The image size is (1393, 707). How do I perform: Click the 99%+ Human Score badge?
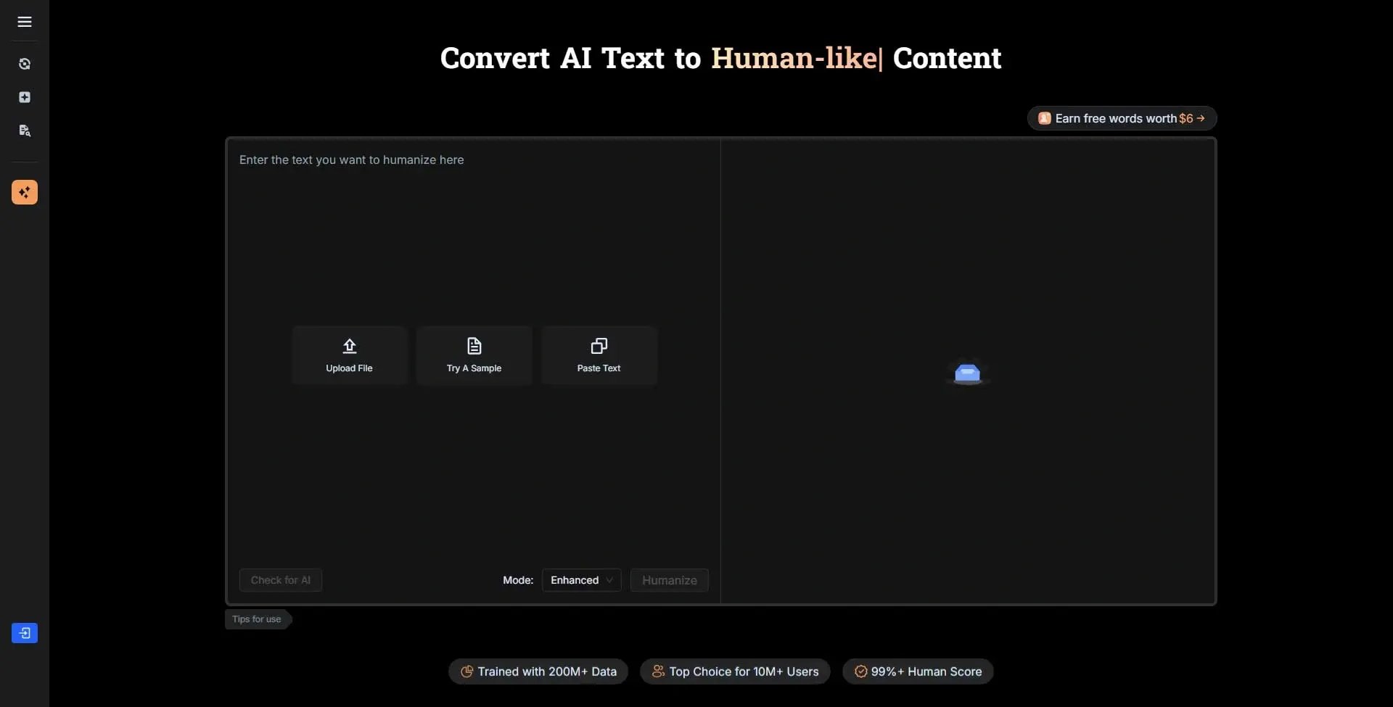pos(918,671)
